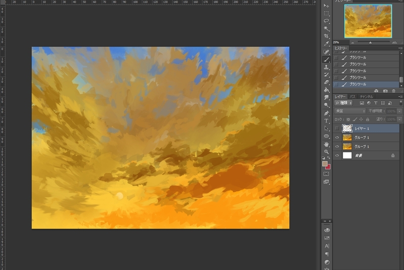404x270 pixels.
Task: Select the Paint Bucket tool
Action: (x=326, y=90)
